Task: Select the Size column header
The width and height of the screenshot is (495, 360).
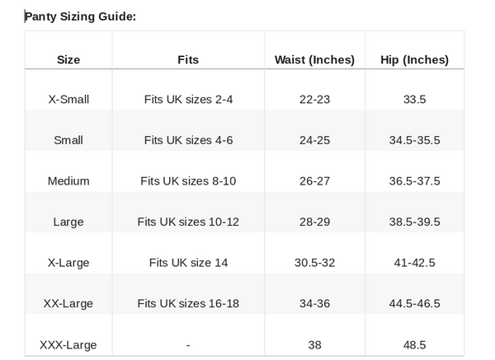Action: tap(68, 59)
